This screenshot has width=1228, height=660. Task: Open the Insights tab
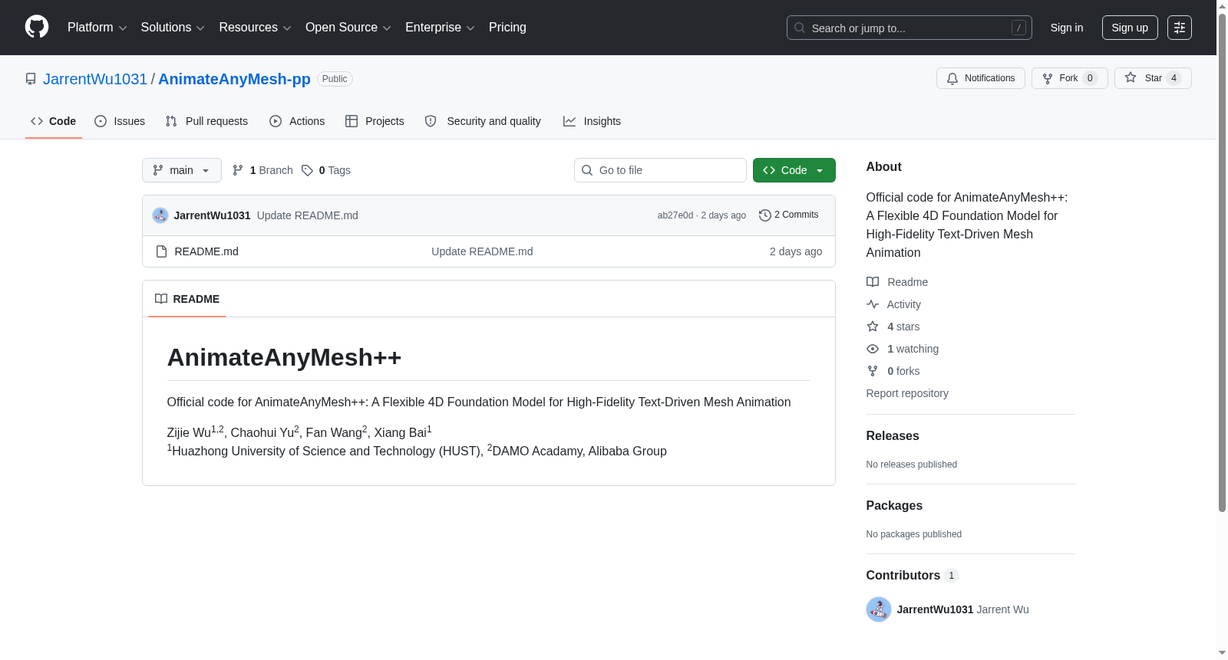point(592,121)
